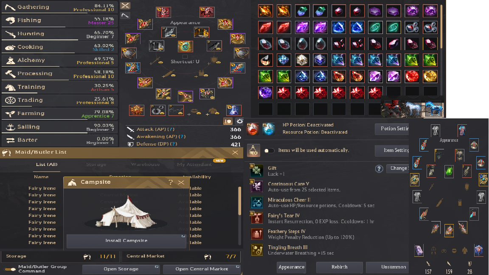The height and width of the screenshot is (275, 489).
Task: Switch to the My Attendant tab
Action: [x=194, y=164]
